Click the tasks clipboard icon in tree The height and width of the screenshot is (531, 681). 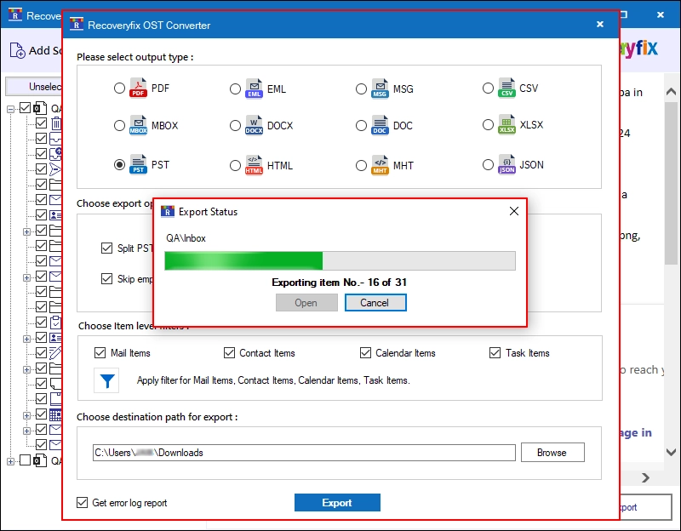pos(55,323)
